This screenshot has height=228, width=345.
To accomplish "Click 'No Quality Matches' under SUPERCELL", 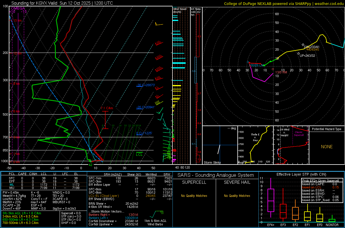I will (194, 196).
